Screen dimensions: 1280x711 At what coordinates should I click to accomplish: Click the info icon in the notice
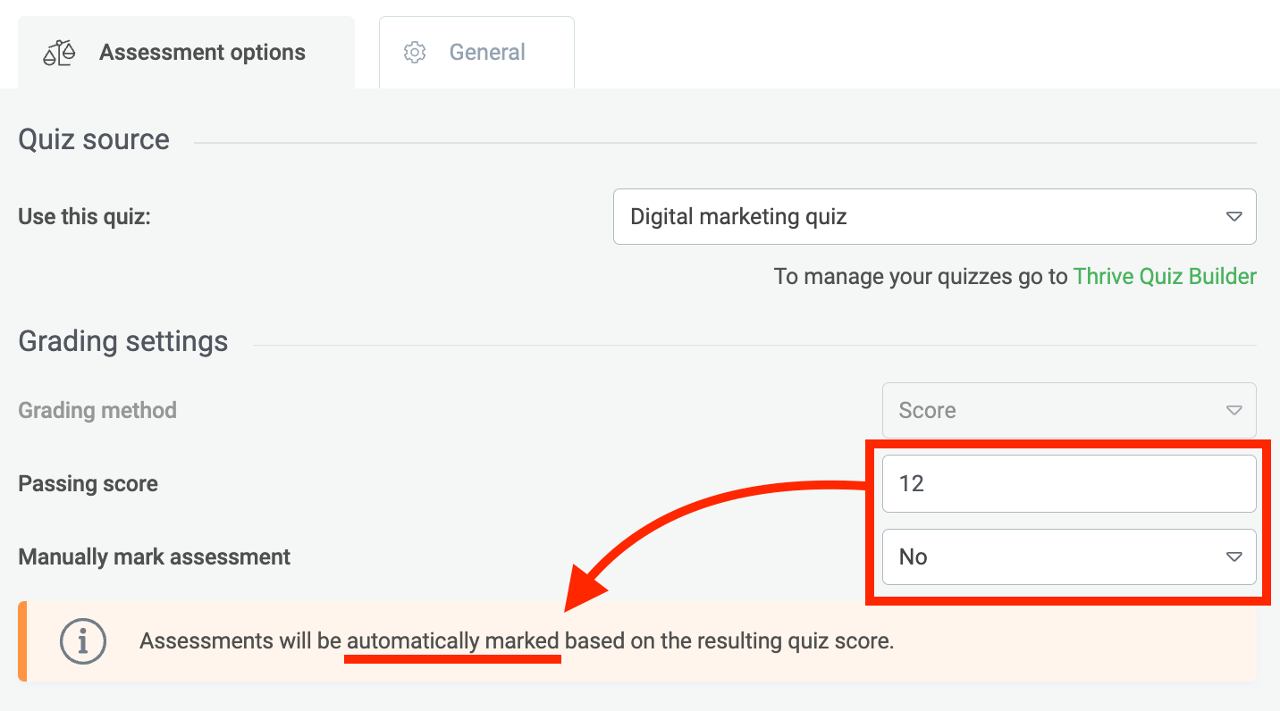pos(83,640)
